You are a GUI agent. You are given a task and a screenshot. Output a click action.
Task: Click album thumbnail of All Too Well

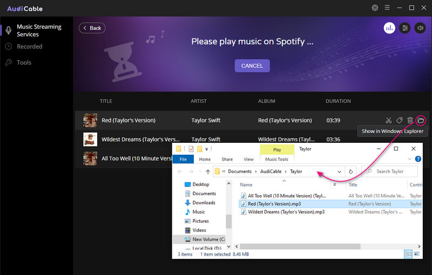pos(90,159)
